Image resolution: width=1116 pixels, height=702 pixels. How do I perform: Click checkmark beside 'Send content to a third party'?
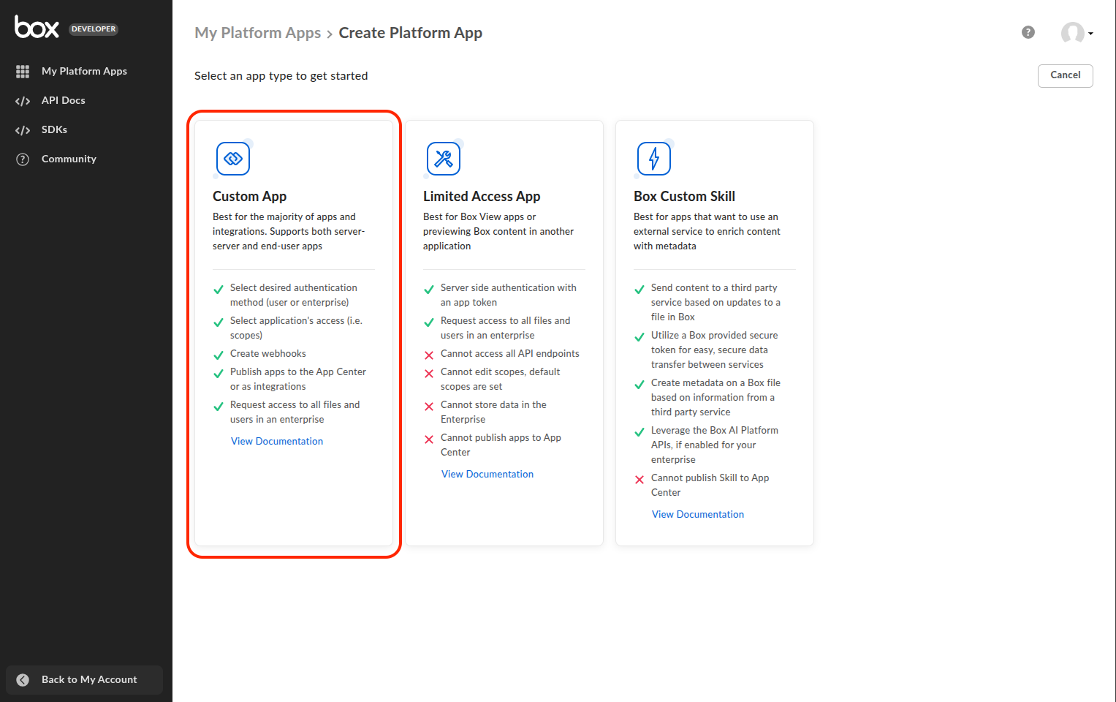click(x=639, y=290)
